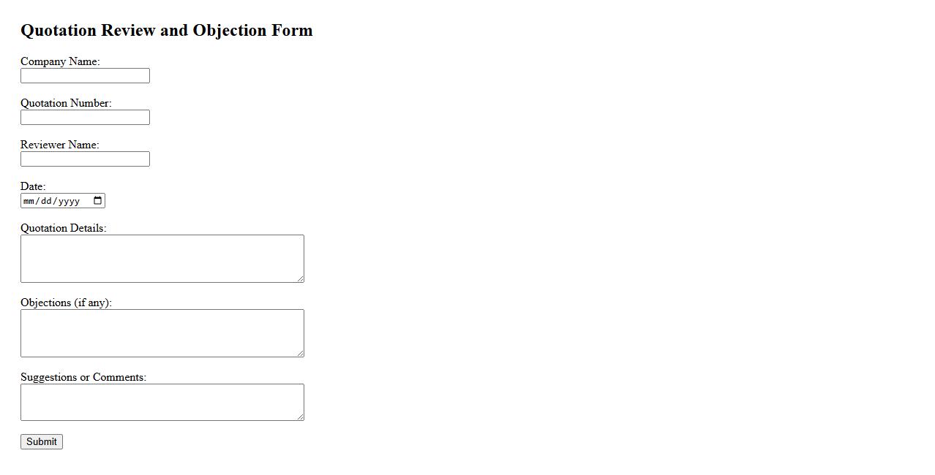
Task: Click into the Quotation Number input
Action: (x=85, y=118)
